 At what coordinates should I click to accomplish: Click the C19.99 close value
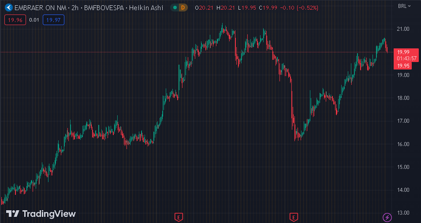click(x=268, y=8)
